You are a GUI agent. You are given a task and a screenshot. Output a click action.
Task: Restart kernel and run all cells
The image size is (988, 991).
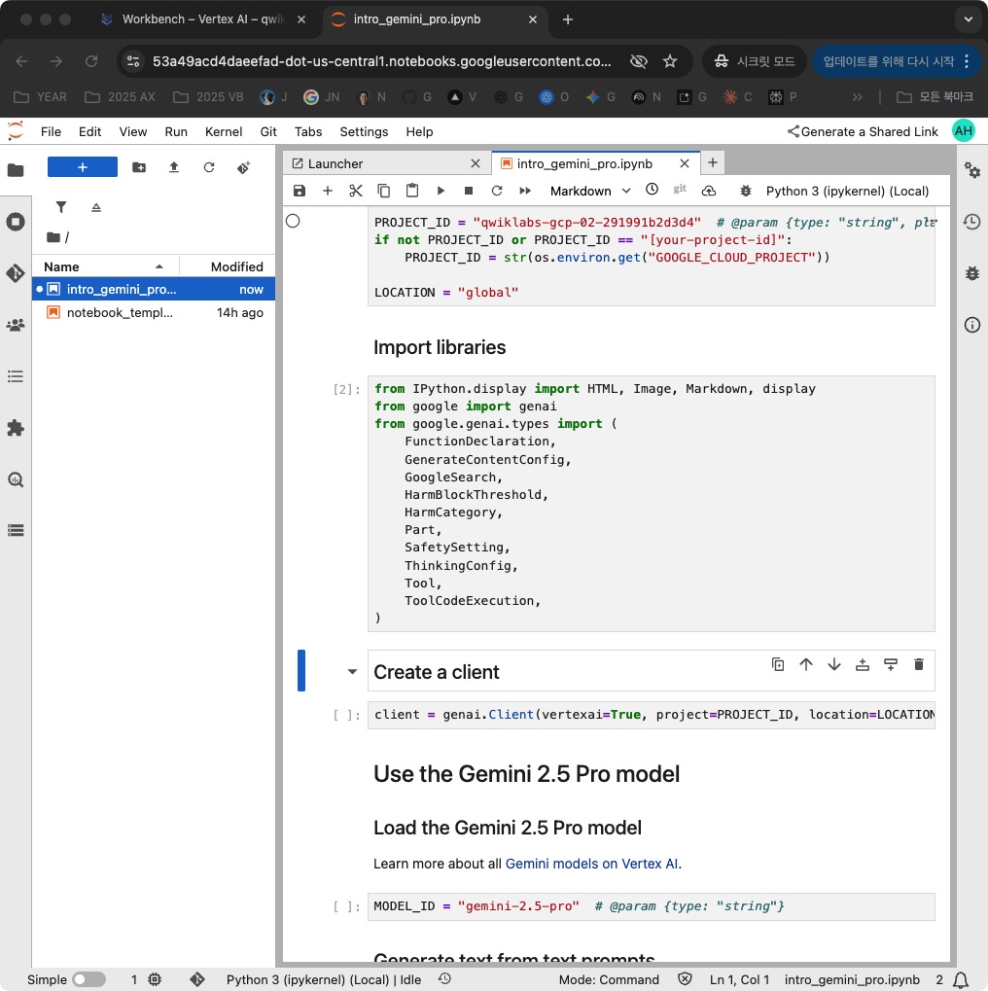click(525, 192)
